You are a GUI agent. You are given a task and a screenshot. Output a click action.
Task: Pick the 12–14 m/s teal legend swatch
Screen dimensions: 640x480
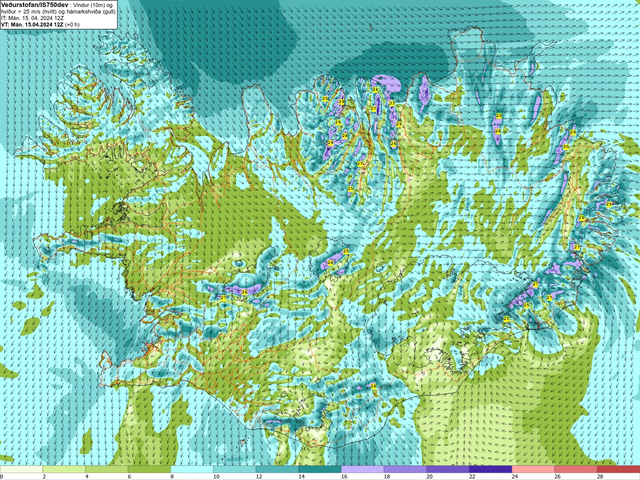click(277, 469)
